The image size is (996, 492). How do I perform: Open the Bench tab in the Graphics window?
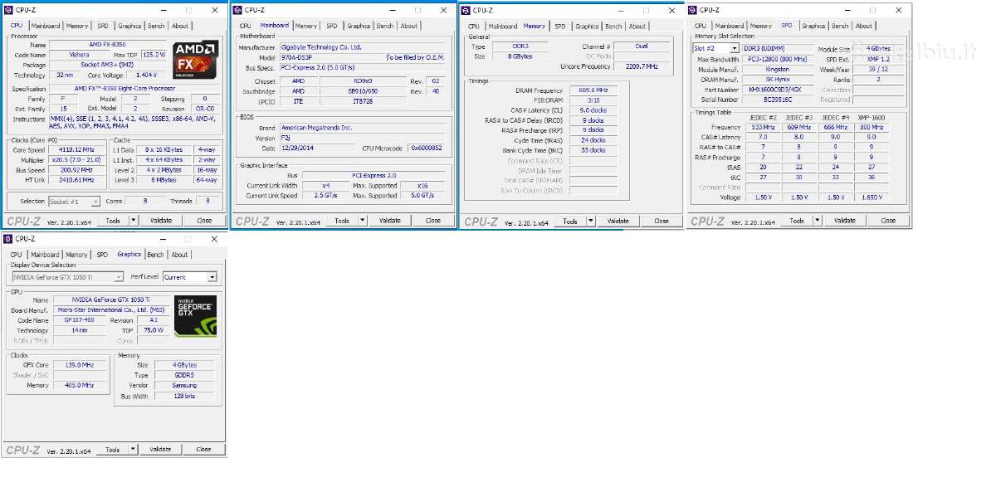155,255
